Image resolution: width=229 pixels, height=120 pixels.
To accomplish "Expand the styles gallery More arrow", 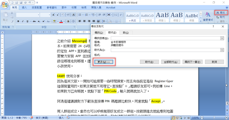I will click(201, 21).
